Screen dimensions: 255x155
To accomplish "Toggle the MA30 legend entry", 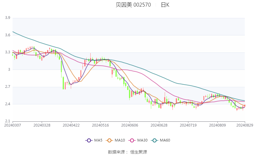I will coord(132,140).
